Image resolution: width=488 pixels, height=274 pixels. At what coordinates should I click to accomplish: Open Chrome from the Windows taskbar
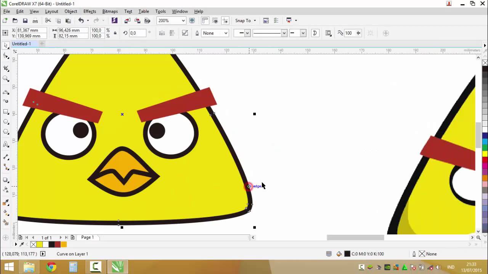tap(51, 267)
